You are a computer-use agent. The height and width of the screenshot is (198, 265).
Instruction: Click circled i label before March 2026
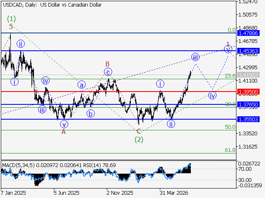[x=160, y=84]
